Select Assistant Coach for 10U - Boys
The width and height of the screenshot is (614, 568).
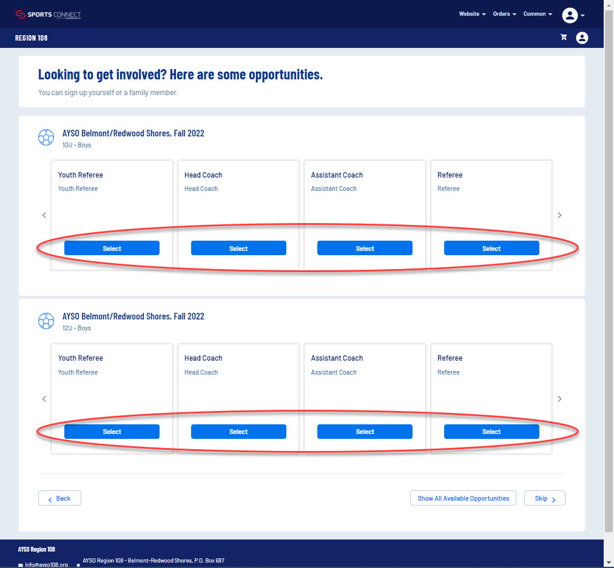365,248
